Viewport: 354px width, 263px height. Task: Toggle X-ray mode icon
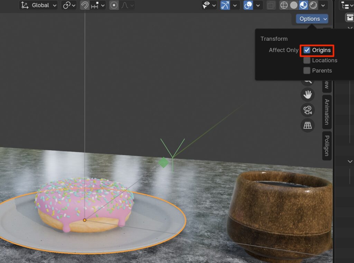pyautogui.click(x=271, y=6)
